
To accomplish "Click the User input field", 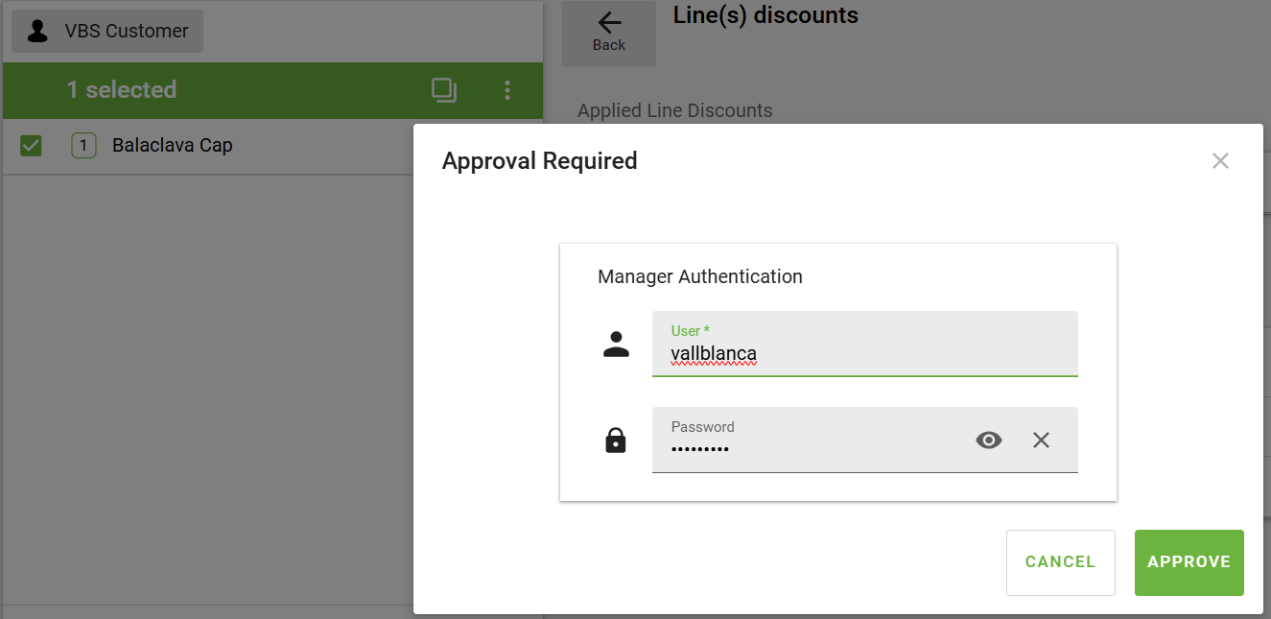I will click(863, 353).
